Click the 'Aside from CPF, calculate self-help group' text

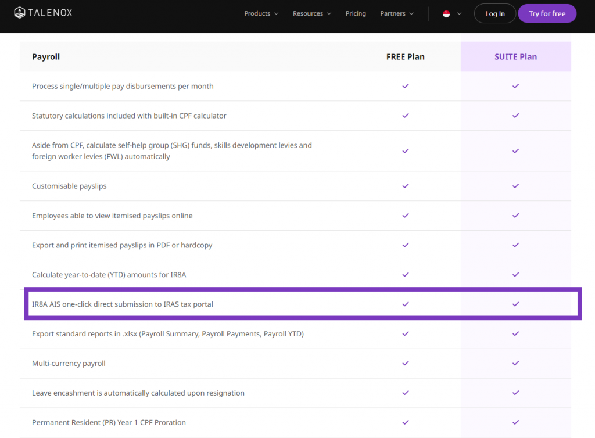(x=172, y=151)
